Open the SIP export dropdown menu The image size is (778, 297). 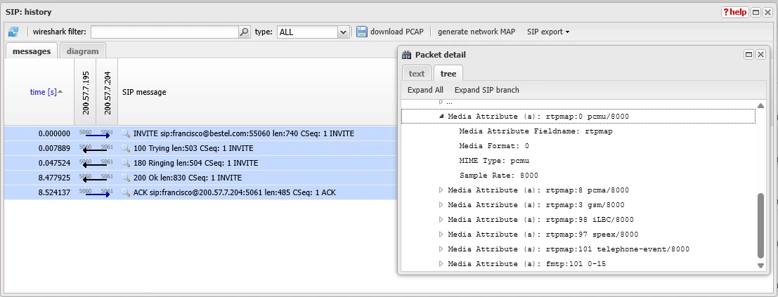coord(547,32)
